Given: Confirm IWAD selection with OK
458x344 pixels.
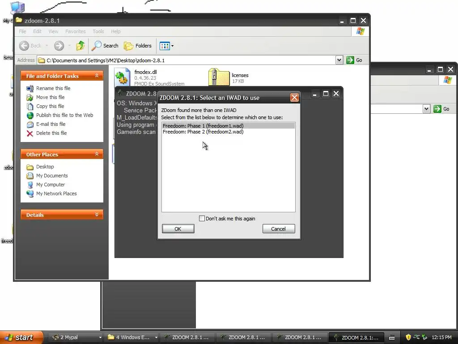Looking at the screenshot, I should 178,229.
